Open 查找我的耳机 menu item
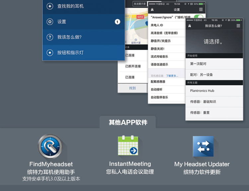The image size is (249, 191). click(84, 6)
